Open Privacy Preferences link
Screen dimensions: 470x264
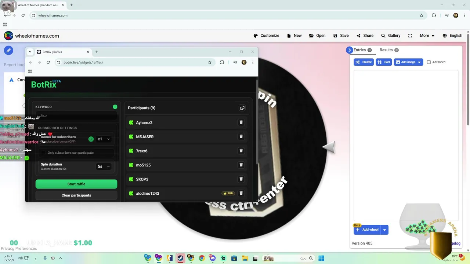point(19,249)
